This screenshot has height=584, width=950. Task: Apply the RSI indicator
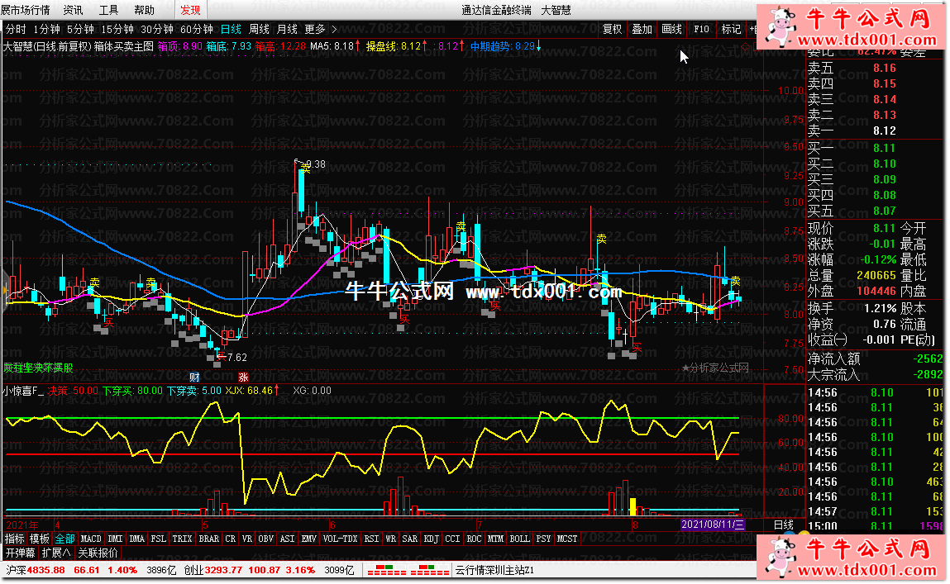pyautogui.click(x=371, y=539)
